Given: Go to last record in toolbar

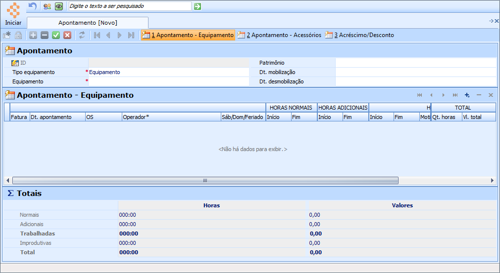Looking at the screenshot, I should (x=131, y=35).
